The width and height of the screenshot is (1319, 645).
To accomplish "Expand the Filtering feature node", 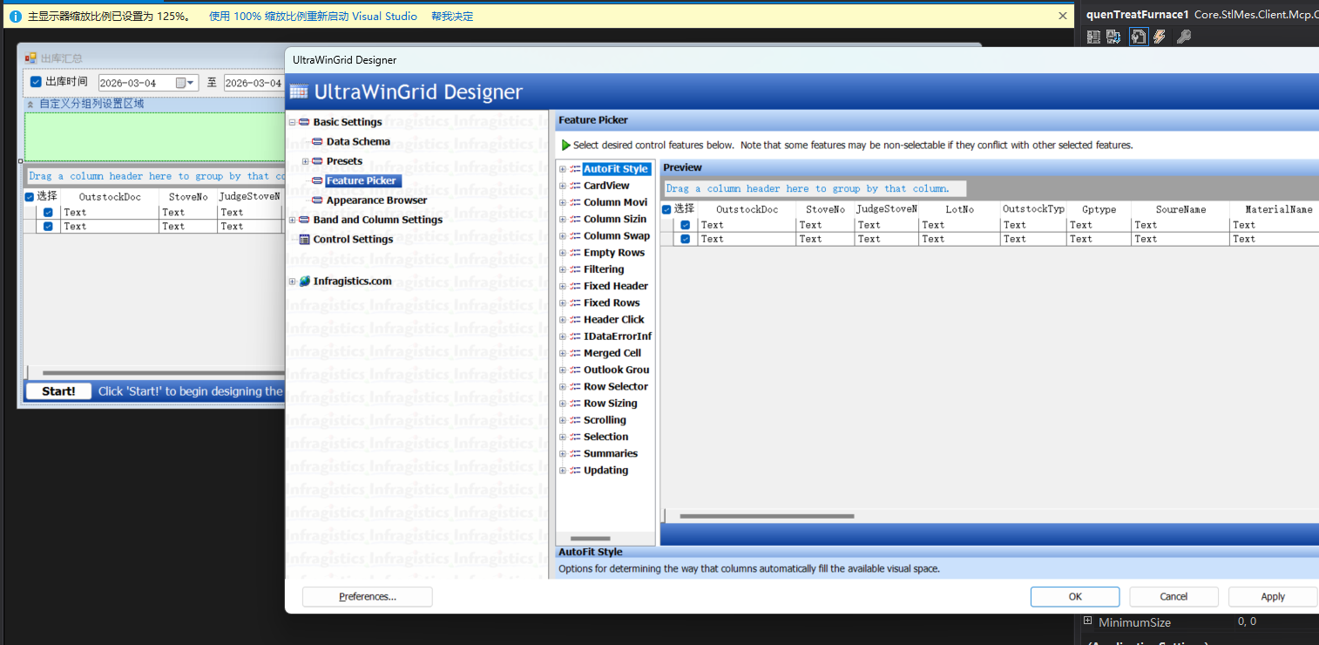I will coord(563,269).
